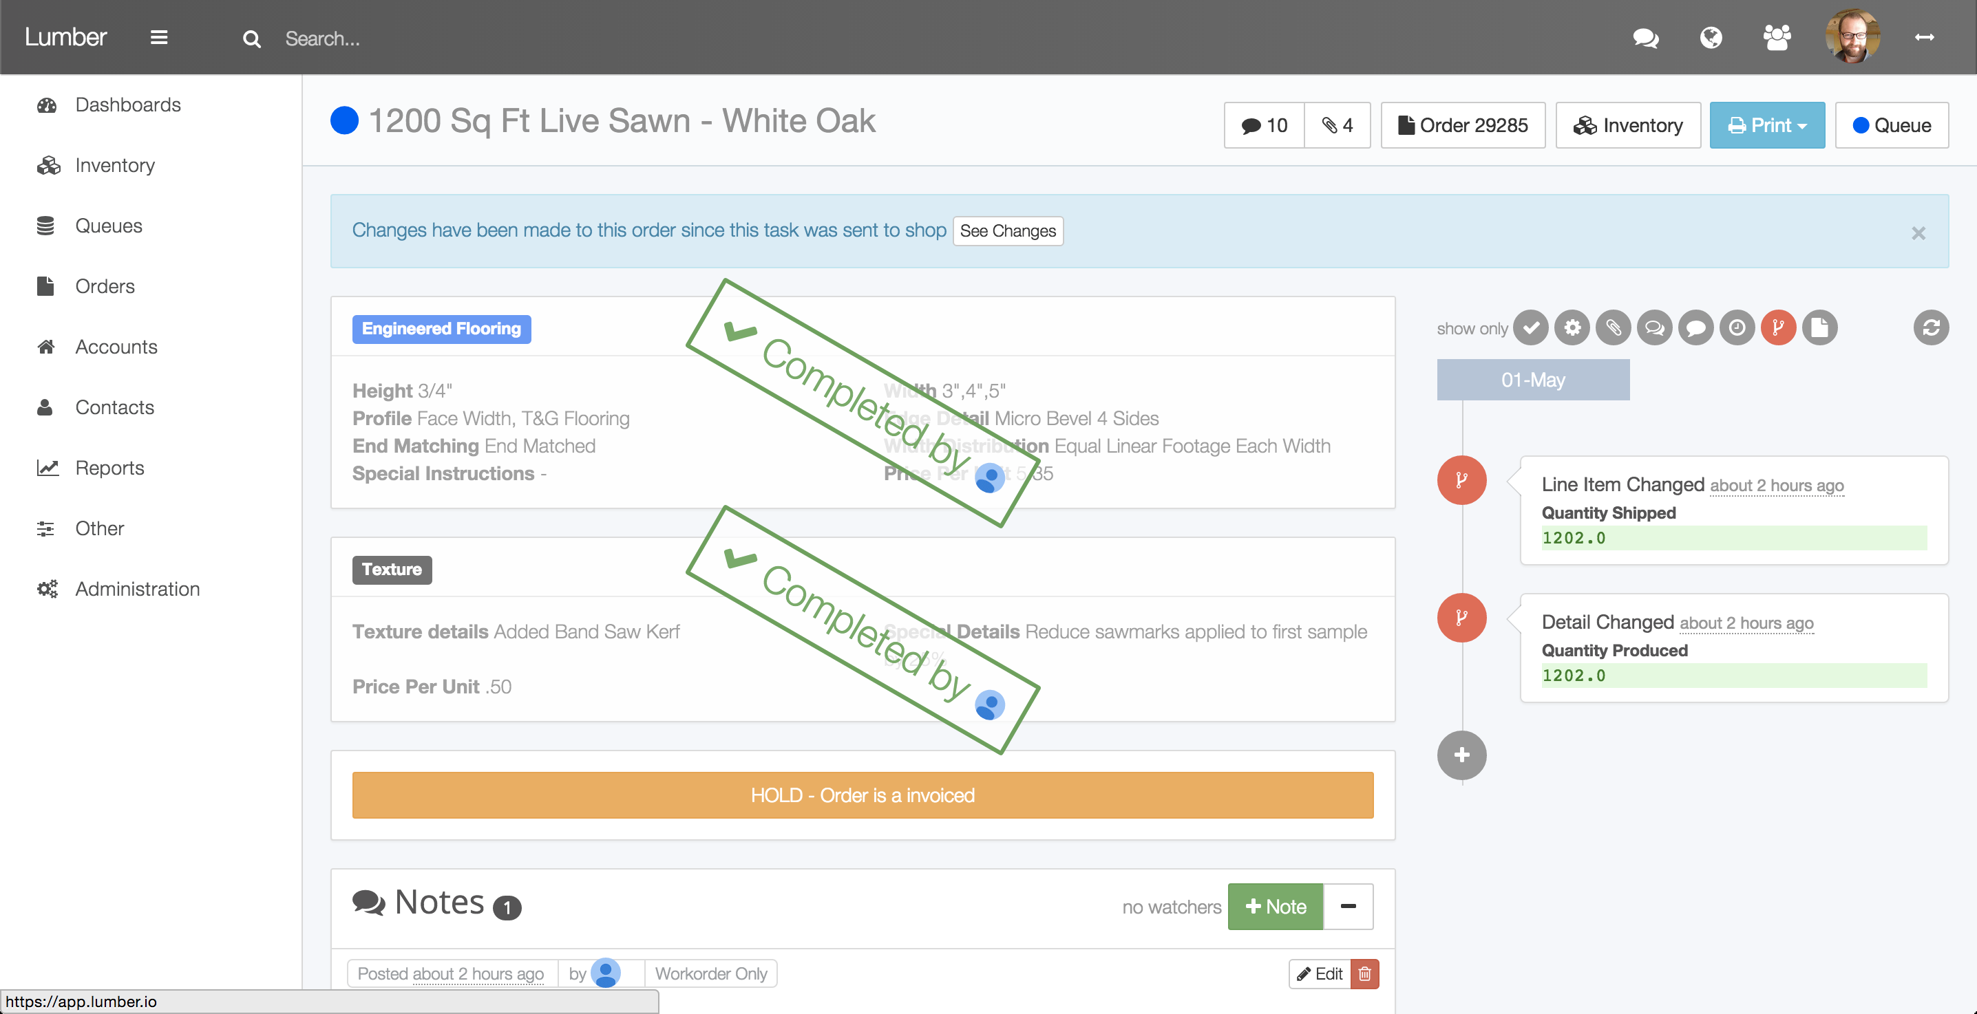The height and width of the screenshot is (1014, 1977).
Task: Dismiss the changes alert banner
Action: (1918, 233)
